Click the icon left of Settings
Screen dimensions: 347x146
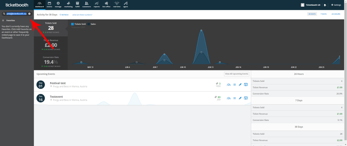(x=325, y=5)
